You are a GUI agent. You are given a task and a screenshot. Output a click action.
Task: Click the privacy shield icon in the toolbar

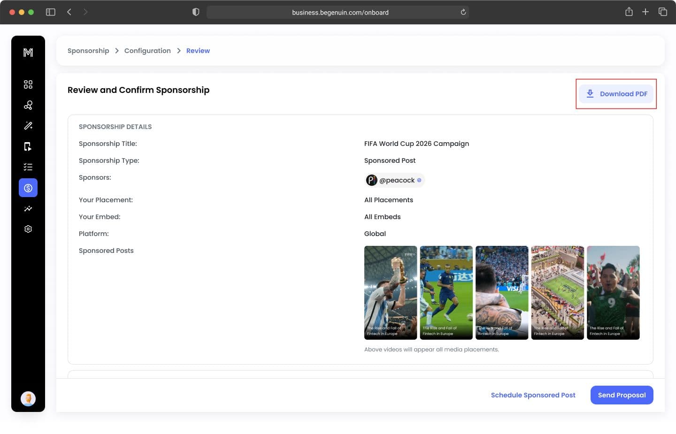(196, 12)
